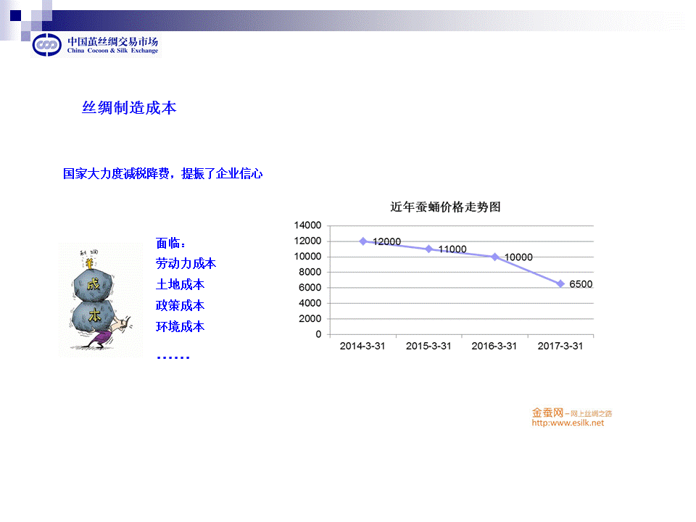Click the slide title 丝绸制造成本
Screen dimensions: 696x522
[129, 108]
